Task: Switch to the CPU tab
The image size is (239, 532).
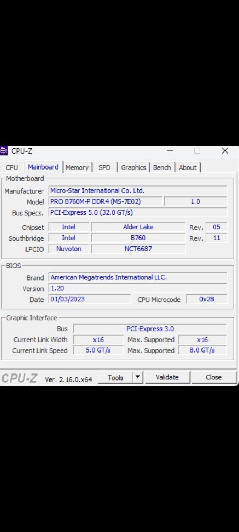Action: [12, 167]
